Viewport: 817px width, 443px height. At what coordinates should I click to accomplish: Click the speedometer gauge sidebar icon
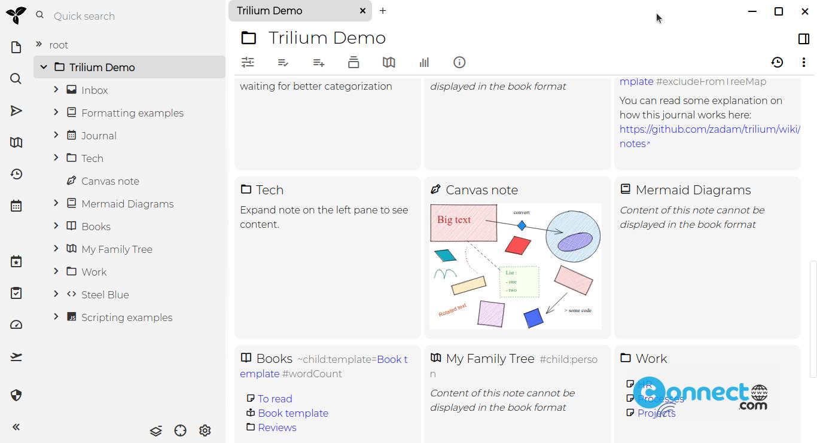(16, 325)
